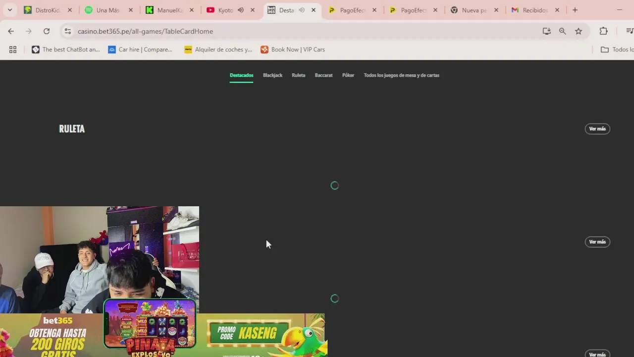Click the RULETA section heading
634x357 pixels.
pyautogui.click(x=72, y=129)
